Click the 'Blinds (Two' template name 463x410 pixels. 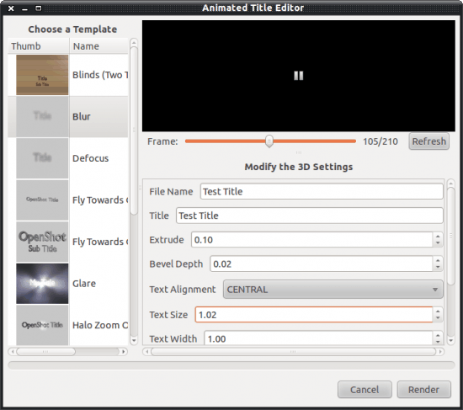tap(100, 75)
